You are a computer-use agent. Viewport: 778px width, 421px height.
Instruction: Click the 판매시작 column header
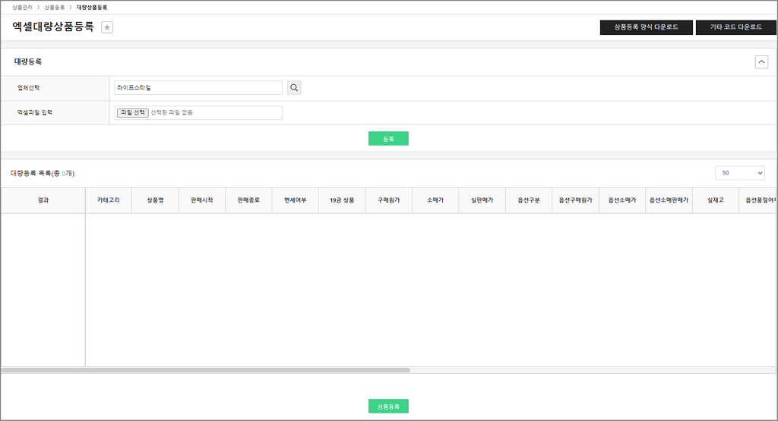tap(202, 201)
